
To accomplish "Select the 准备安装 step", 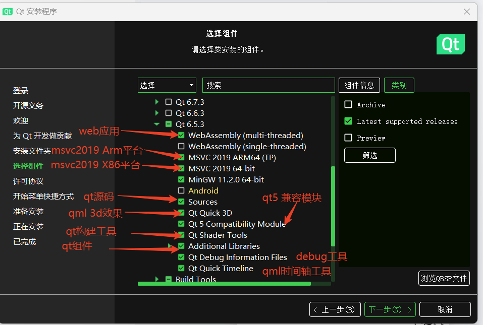I will [x=28, y=211].
